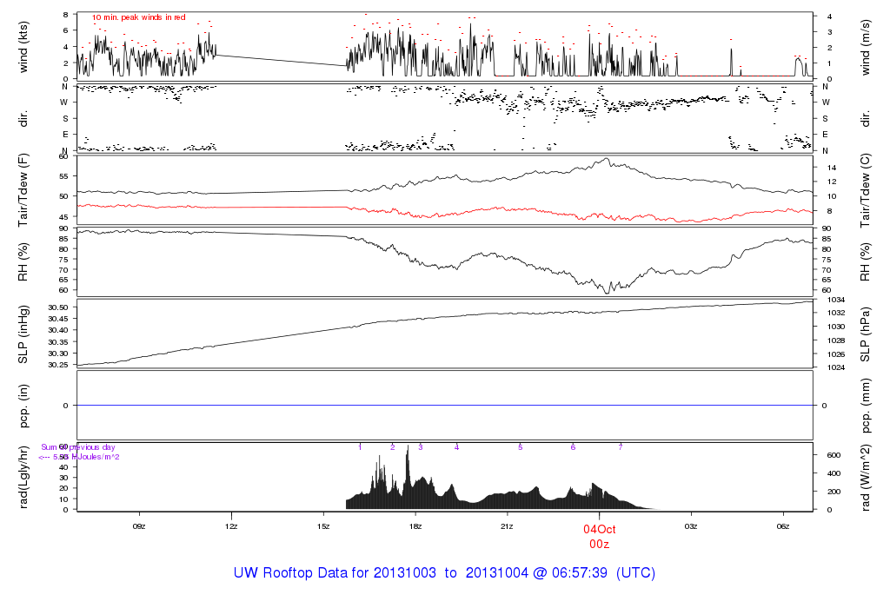Screen dimensions: 890x608
Task: Click the 30.50 tick on SLP axis
Action: click(58, 307)
